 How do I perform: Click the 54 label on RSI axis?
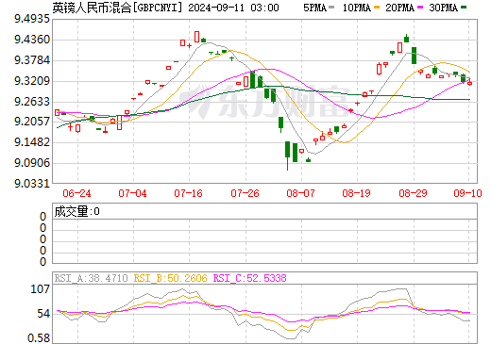(x=43, y=314)
